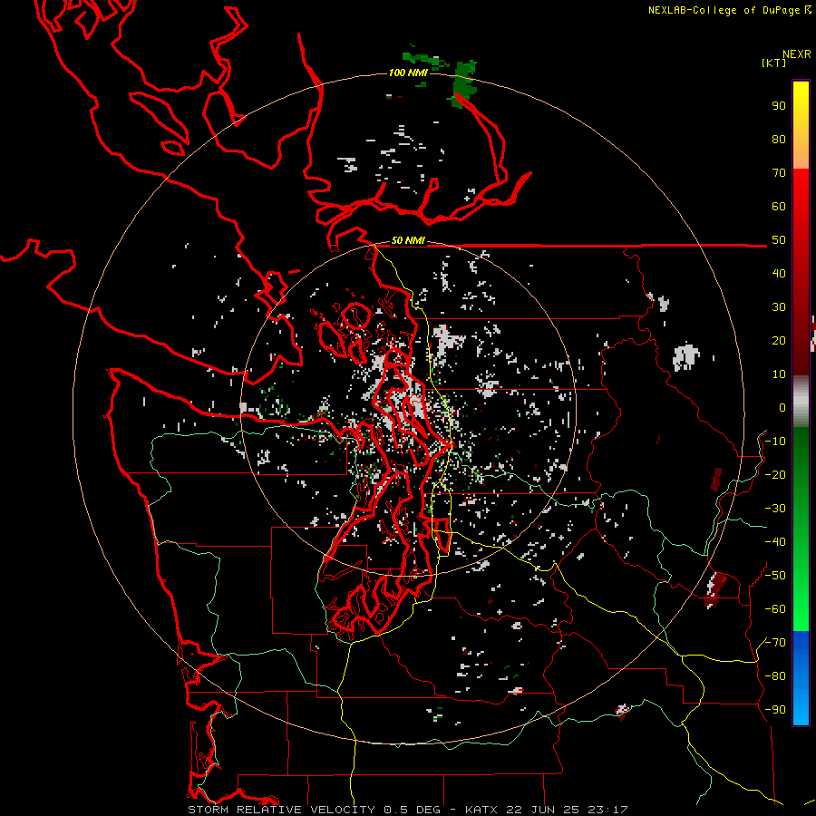Click the gray zero-velocity segment of color bar

(x=801, y=402)
